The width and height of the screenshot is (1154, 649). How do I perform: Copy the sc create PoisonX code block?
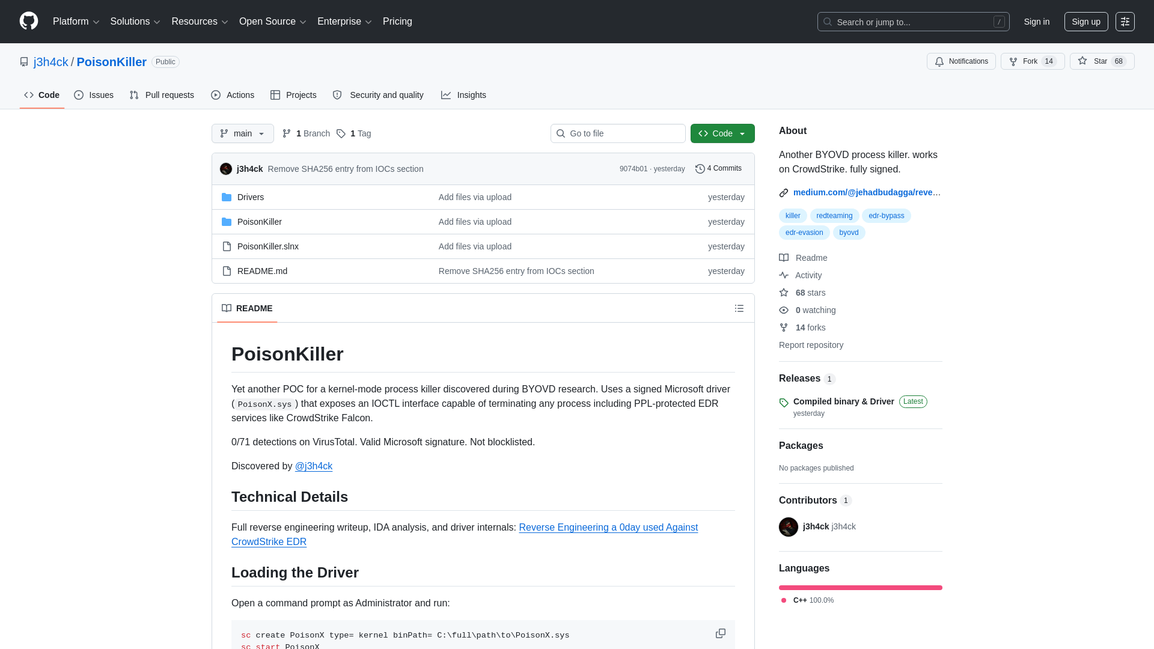tap(719, 633)
